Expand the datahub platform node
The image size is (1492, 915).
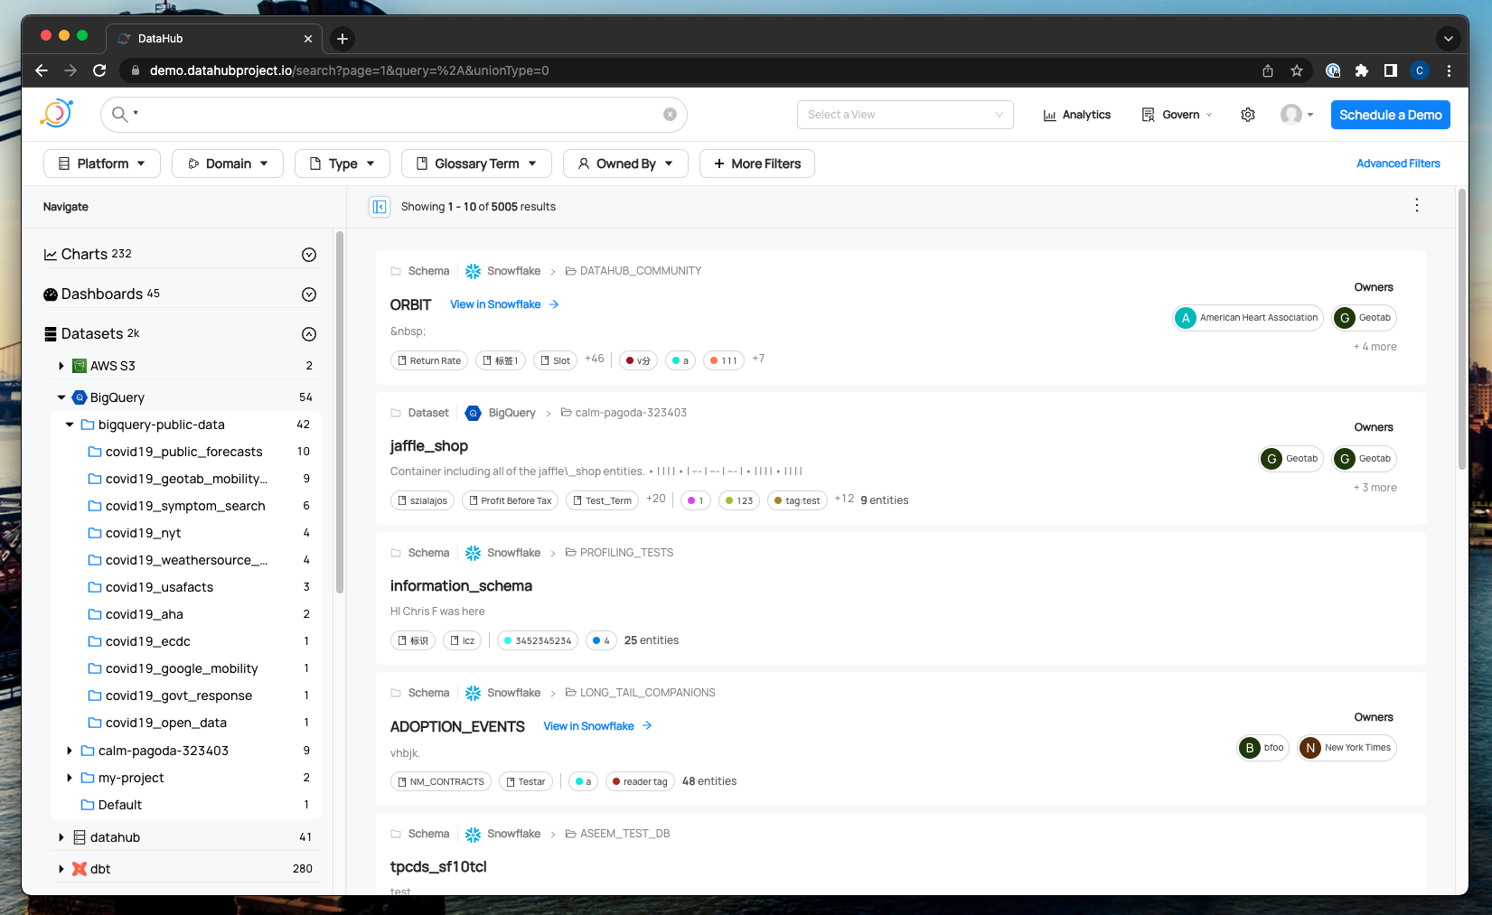point(61,837)
